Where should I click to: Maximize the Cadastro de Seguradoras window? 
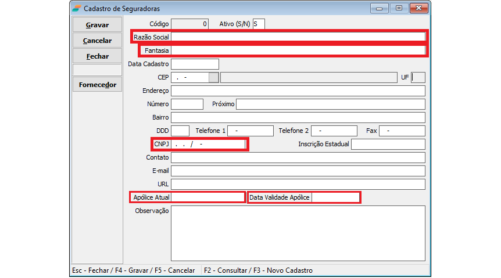399,8
